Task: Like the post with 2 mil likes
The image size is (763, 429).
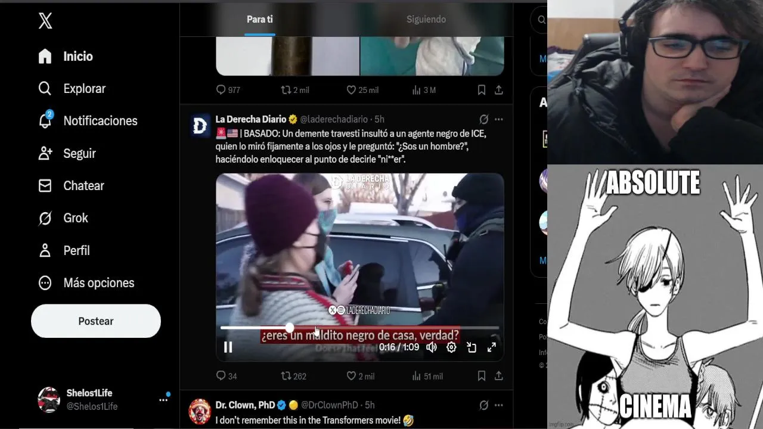Action: click(361, 376)
